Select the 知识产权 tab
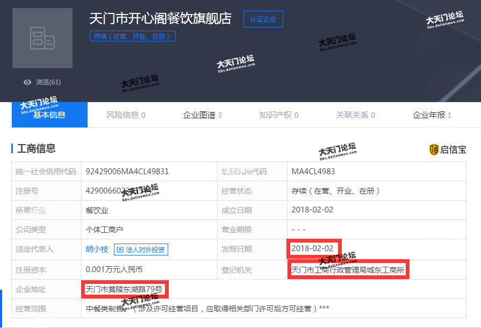Screen dimensions: 481x328 278,115
